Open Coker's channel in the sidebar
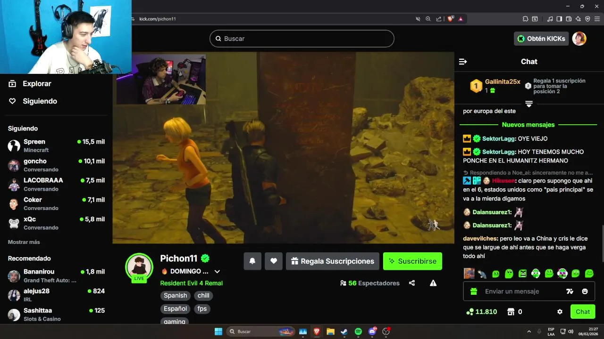Image resolution: width=604 pixels, height=339 pixels. click(x=56, y=203)
